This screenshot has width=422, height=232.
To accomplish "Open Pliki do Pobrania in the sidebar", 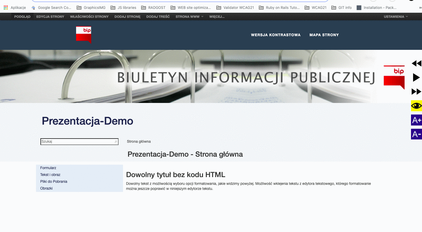I will coord(54,182).
